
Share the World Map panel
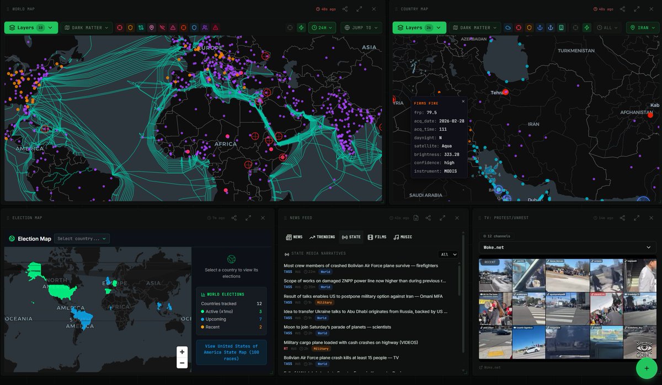(x=345, y=9)
